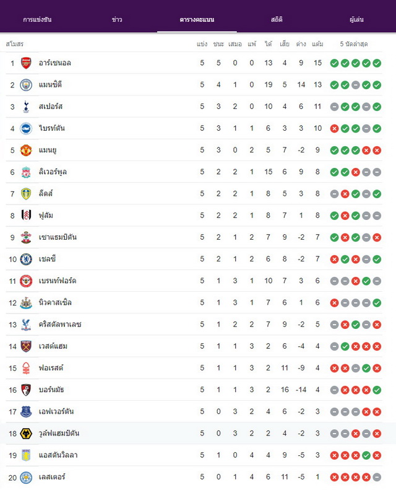
Task: Switch to the ผู้เล่น tab
Action: [x=356, y=19]
